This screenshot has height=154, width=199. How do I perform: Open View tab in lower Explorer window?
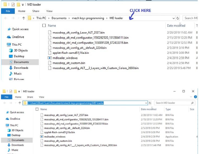pos(41,97)
